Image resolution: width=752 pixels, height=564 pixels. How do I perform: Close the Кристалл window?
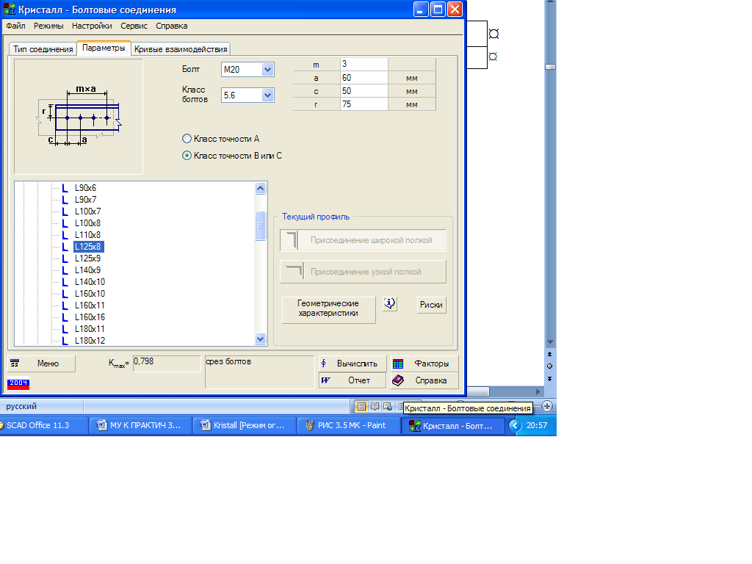point(455,9)
